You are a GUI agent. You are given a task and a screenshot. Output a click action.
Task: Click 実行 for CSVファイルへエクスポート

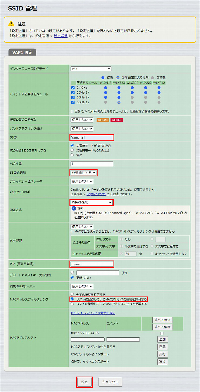(162, 361)
